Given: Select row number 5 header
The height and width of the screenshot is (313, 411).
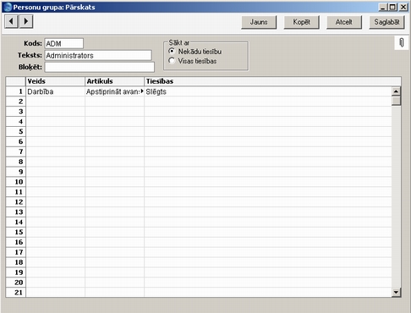Looking at the screenshot, I should coord(16,132).
